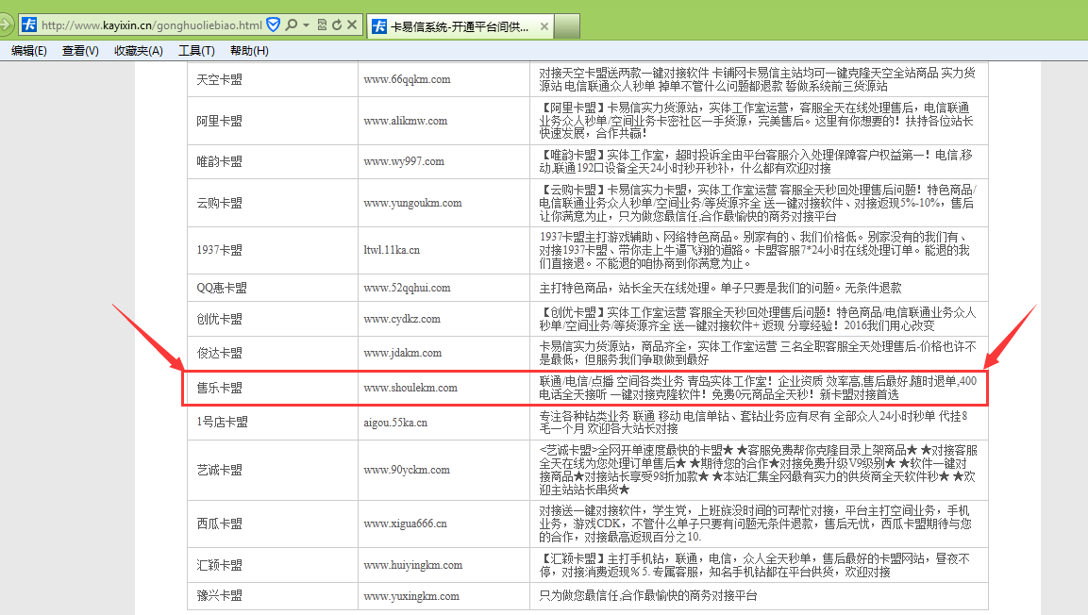Click the www.wy997.com address
1088x615 pixels.
tap(404, 161)
